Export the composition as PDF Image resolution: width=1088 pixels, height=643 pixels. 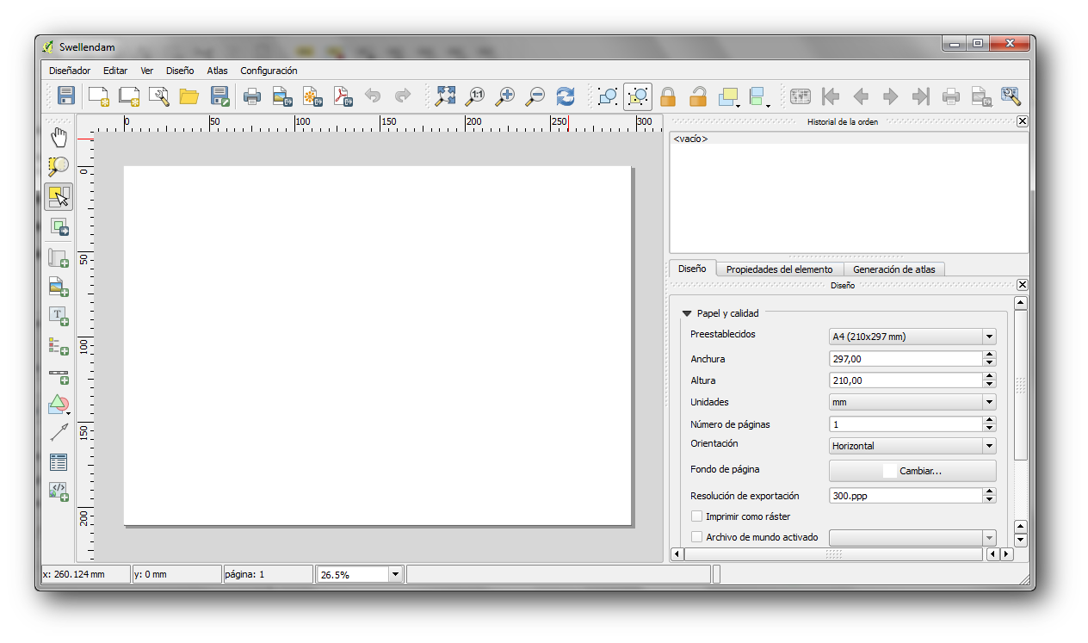point(343,96)
